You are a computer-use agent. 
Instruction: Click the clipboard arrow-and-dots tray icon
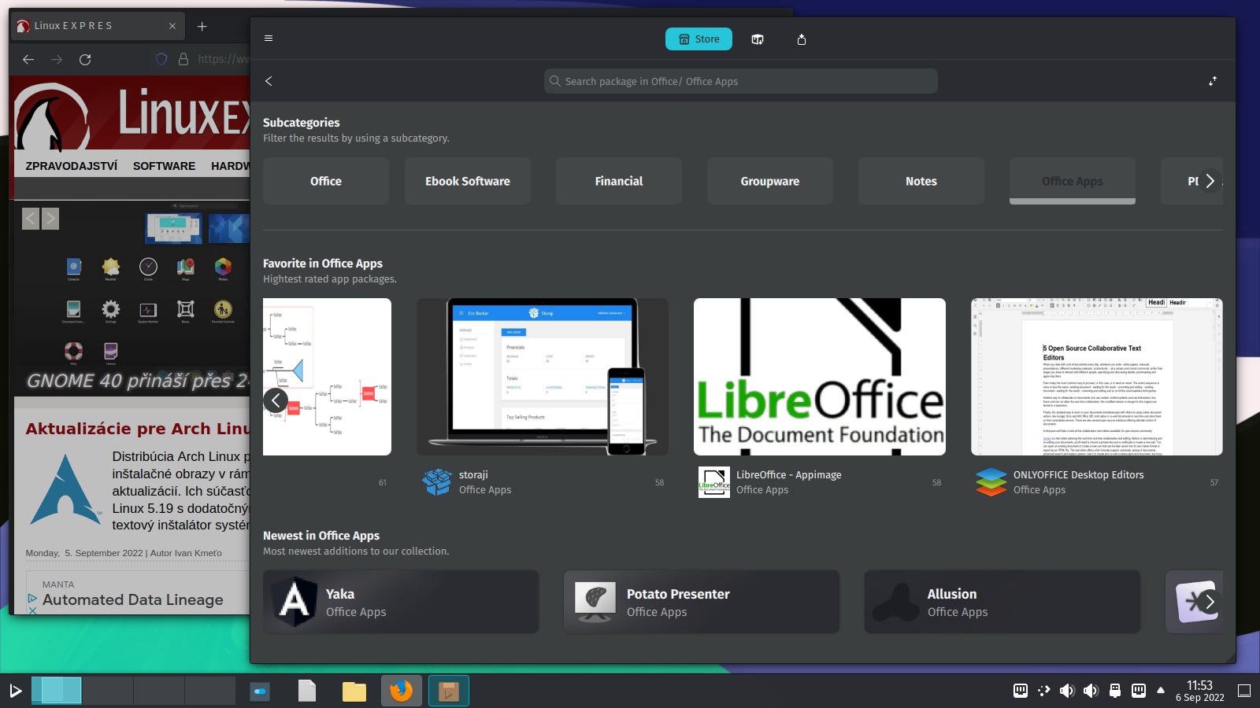(x=1044, y=691)
